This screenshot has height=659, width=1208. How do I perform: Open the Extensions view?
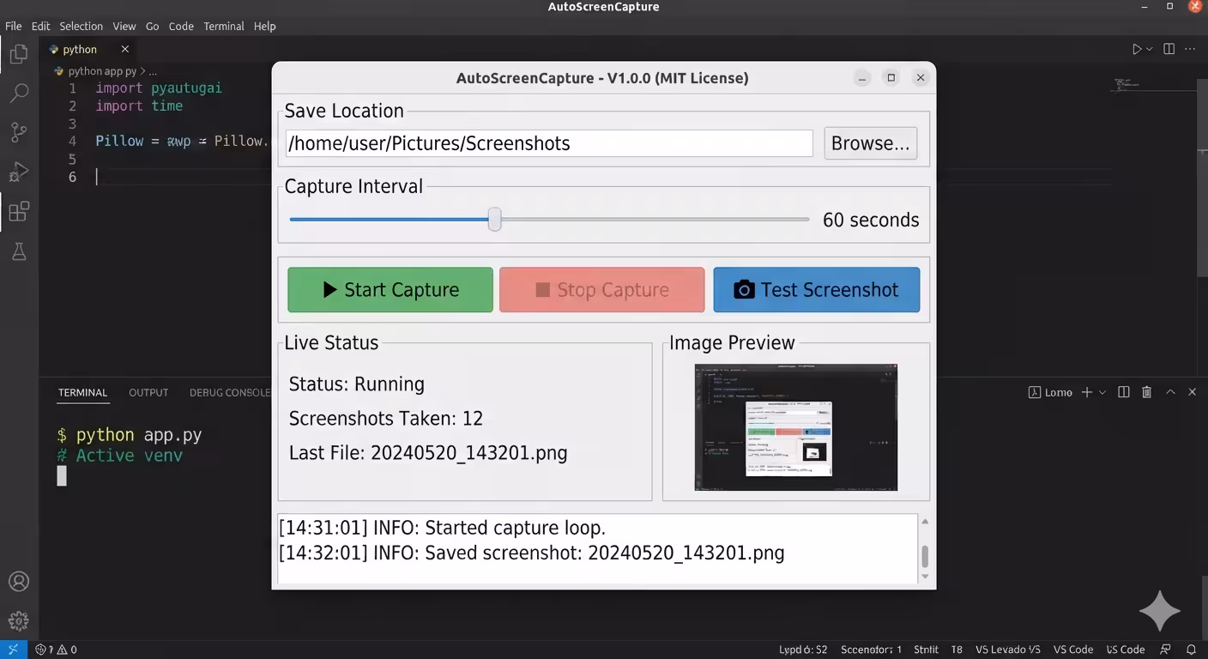pos(18,211)
